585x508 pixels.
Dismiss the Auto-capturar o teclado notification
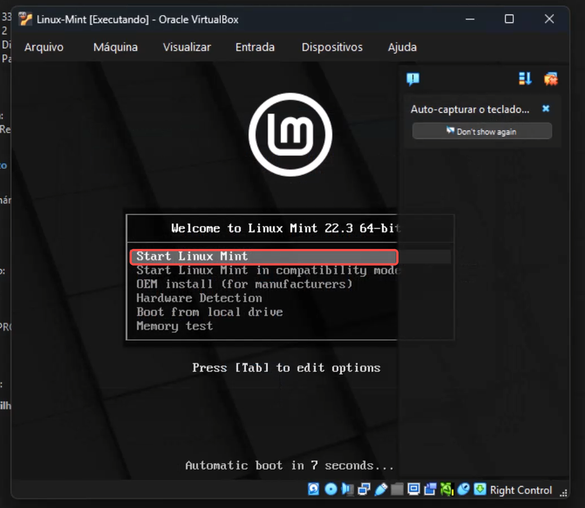click(x=546, y=109)
